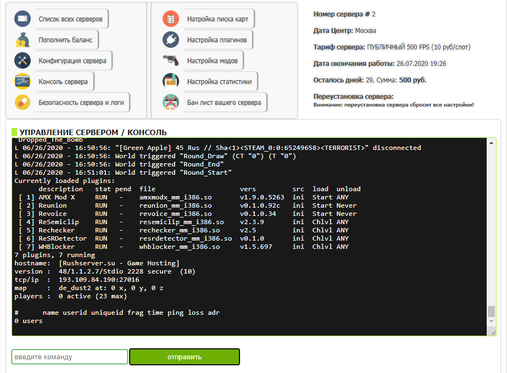Click the Переустановка сервера label
Image resolution: width=507 pixels, height=373 pixels.
click(353, 96)
